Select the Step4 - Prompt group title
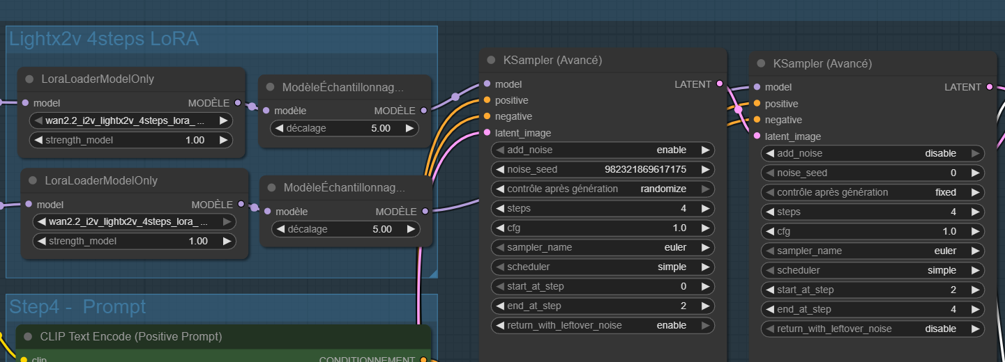Image resolution: width=1005 pixels, height=362 pixels. click(77, 306)
